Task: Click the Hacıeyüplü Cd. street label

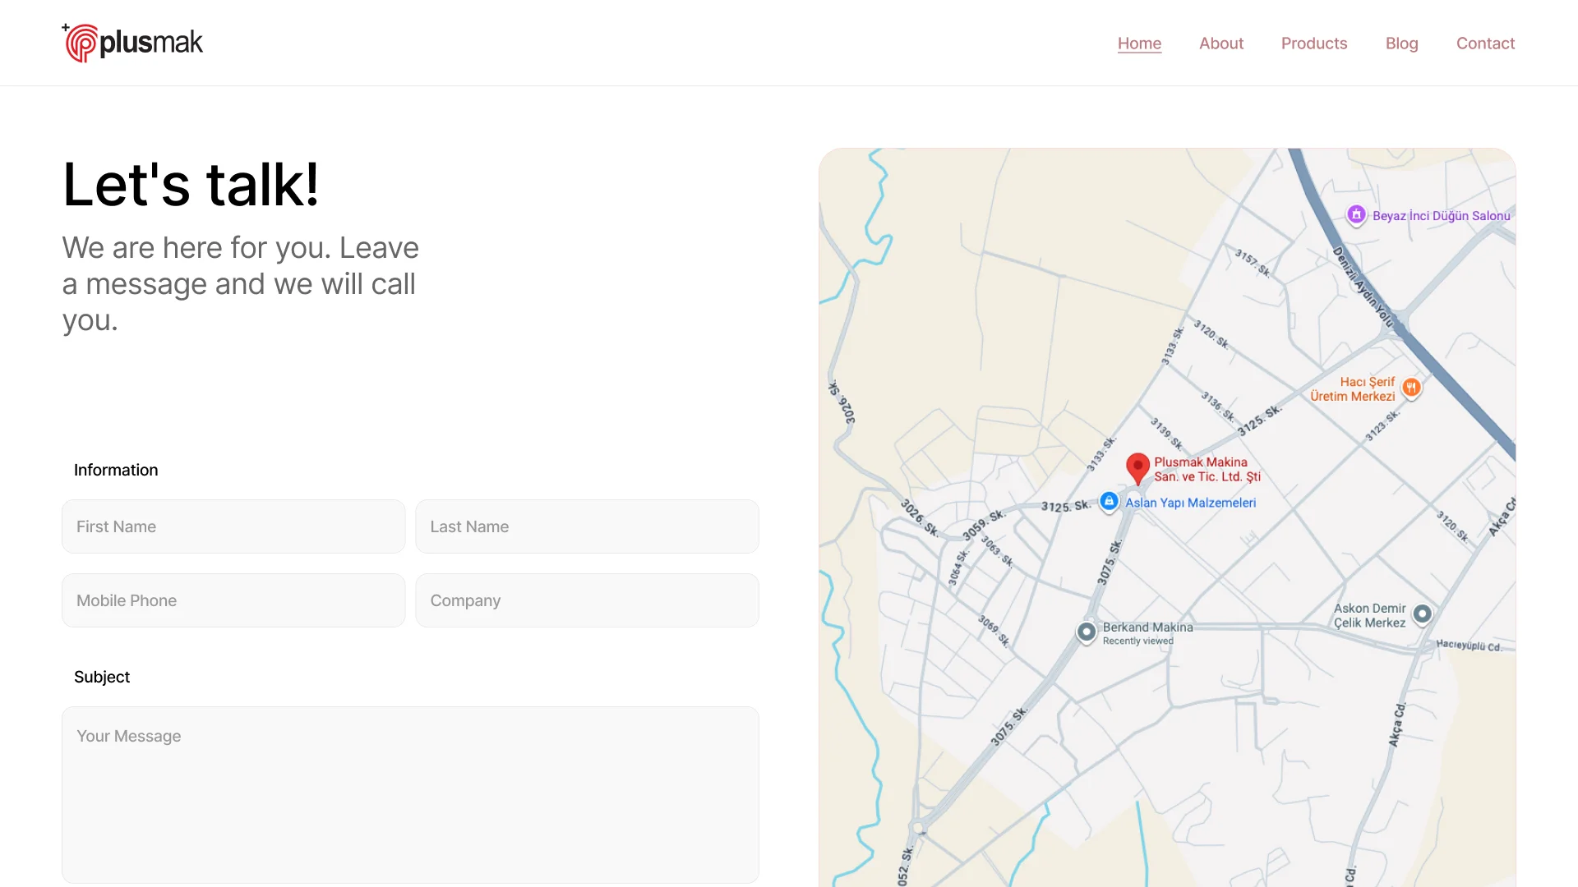Action: tap(1469, 646)
